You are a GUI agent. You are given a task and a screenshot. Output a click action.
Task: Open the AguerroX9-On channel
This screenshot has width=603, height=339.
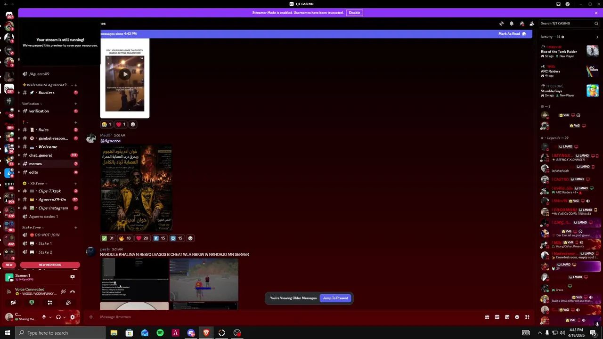coord(49,200)
